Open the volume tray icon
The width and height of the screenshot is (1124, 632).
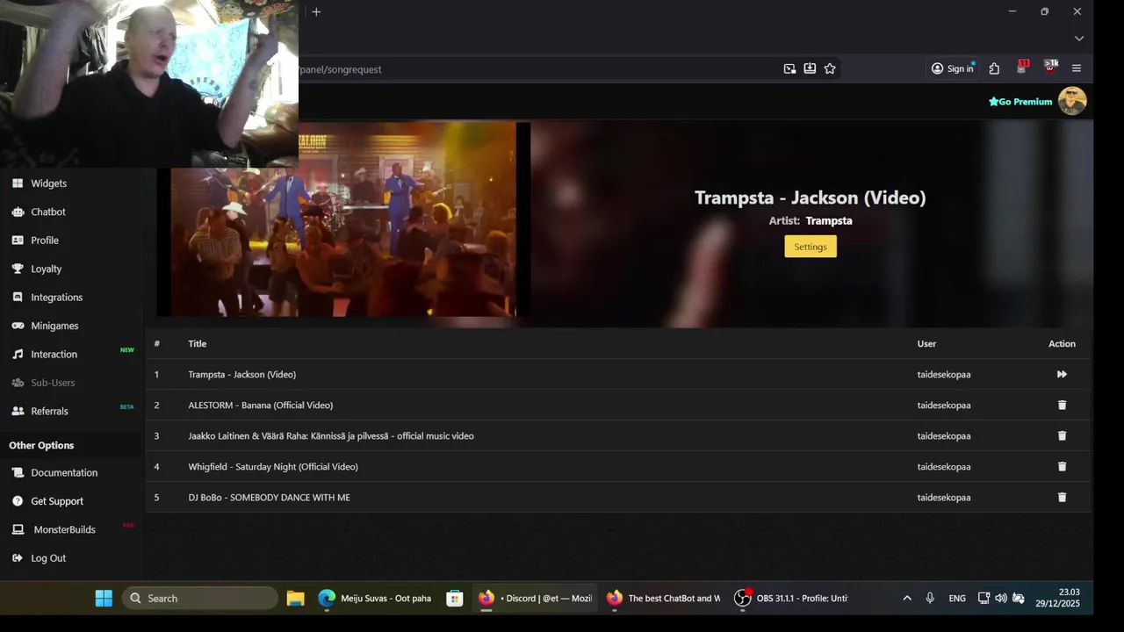1001,598
